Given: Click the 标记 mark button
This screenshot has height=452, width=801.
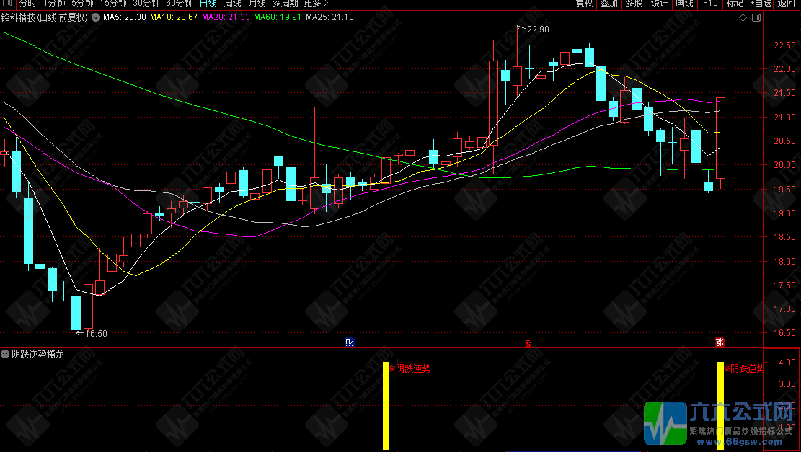Looking at the screenshot, I should click(735, 4).
